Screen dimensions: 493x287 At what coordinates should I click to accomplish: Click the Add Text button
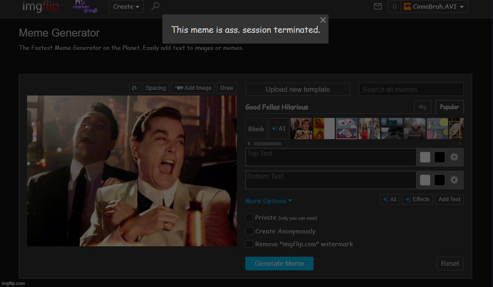pyautogui.click(x=449, y=199)
